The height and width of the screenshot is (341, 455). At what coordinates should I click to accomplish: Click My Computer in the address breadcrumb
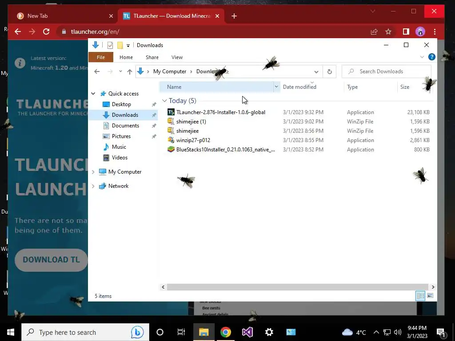coord(169,71)
